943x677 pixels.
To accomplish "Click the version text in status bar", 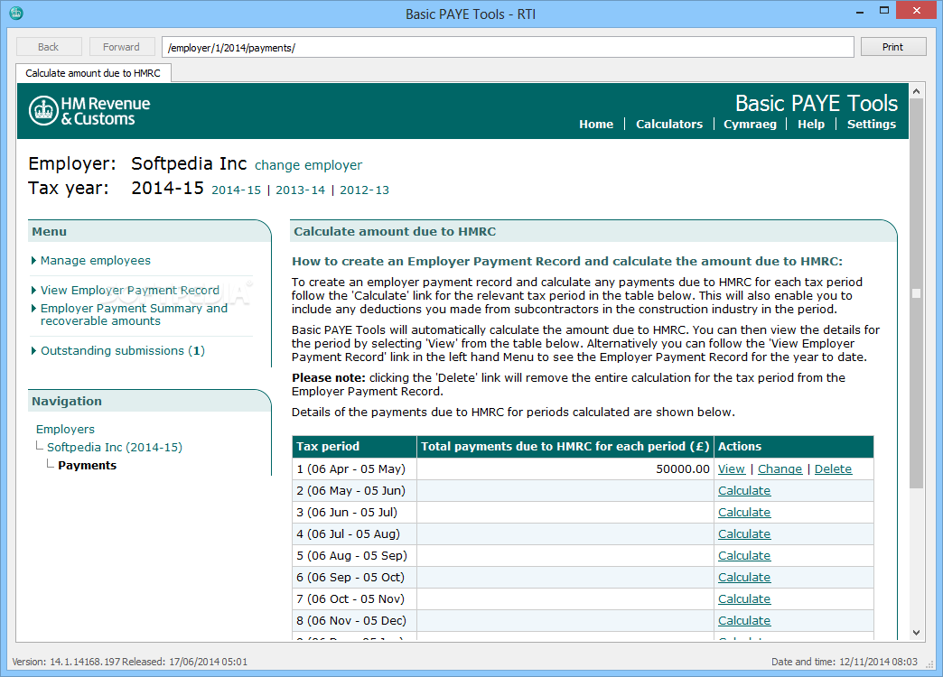I will coord(129,662).
